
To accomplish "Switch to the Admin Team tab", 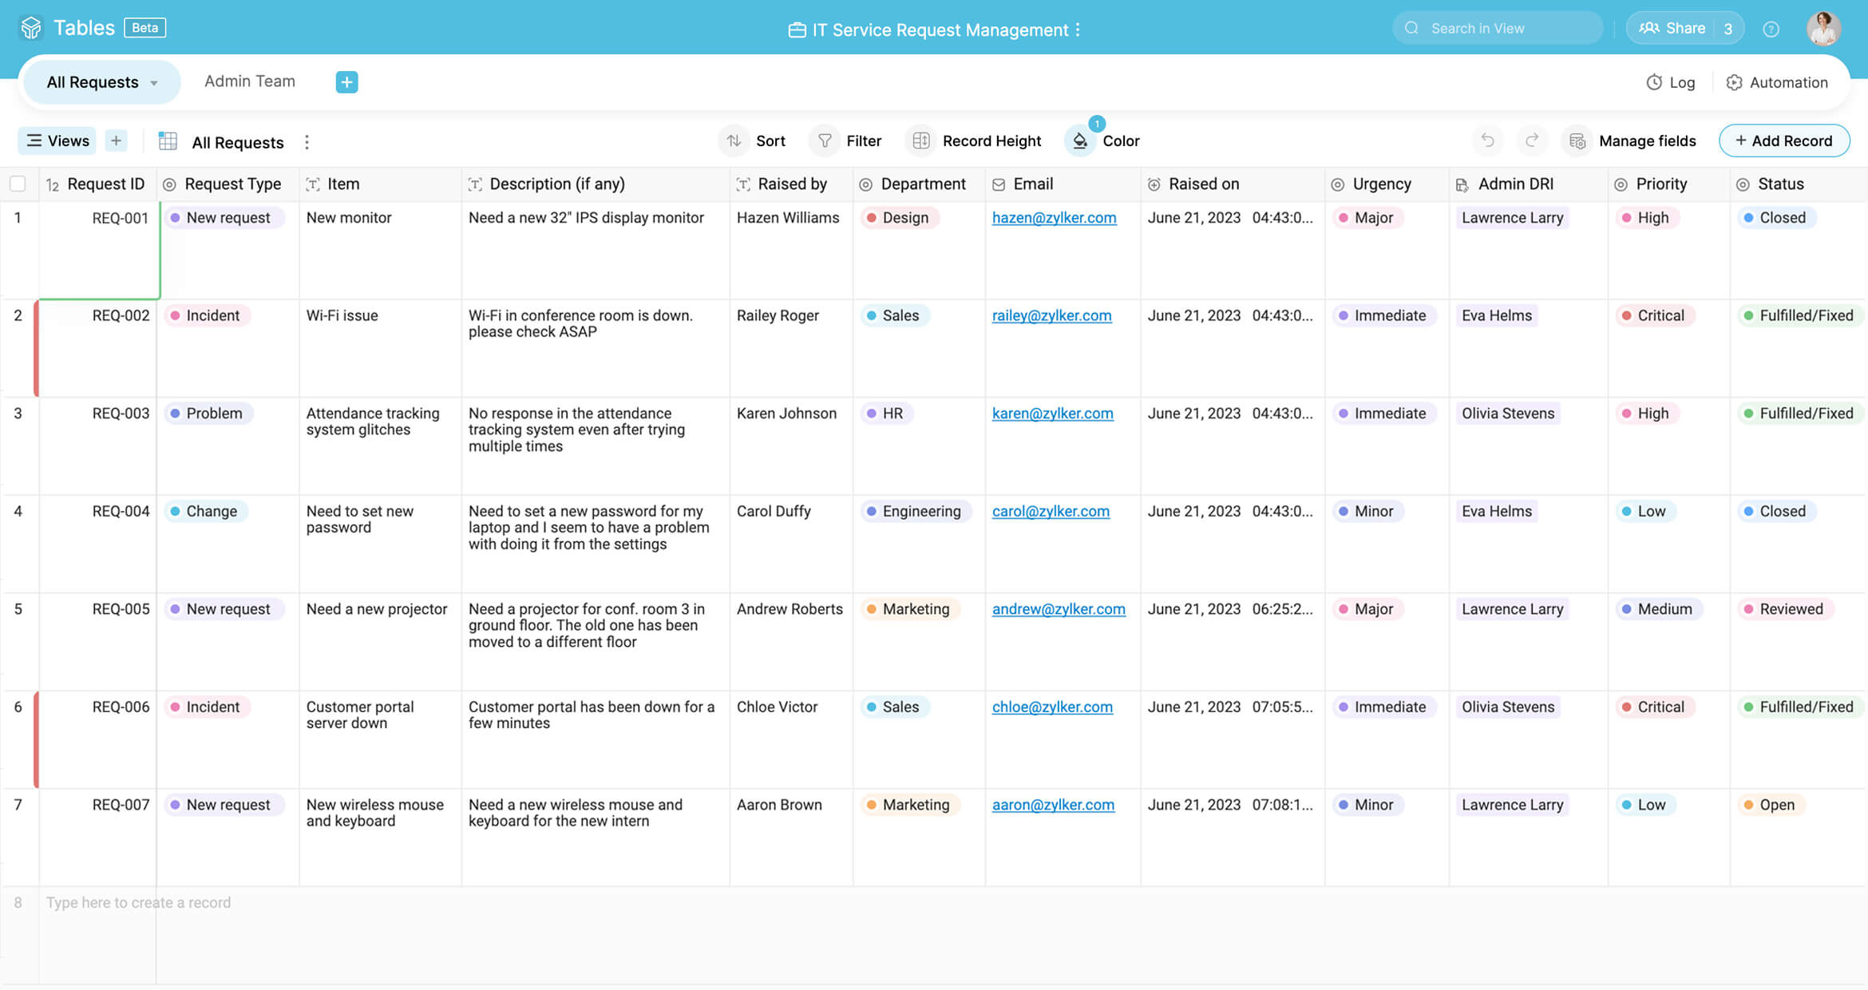I will point(249,81).
